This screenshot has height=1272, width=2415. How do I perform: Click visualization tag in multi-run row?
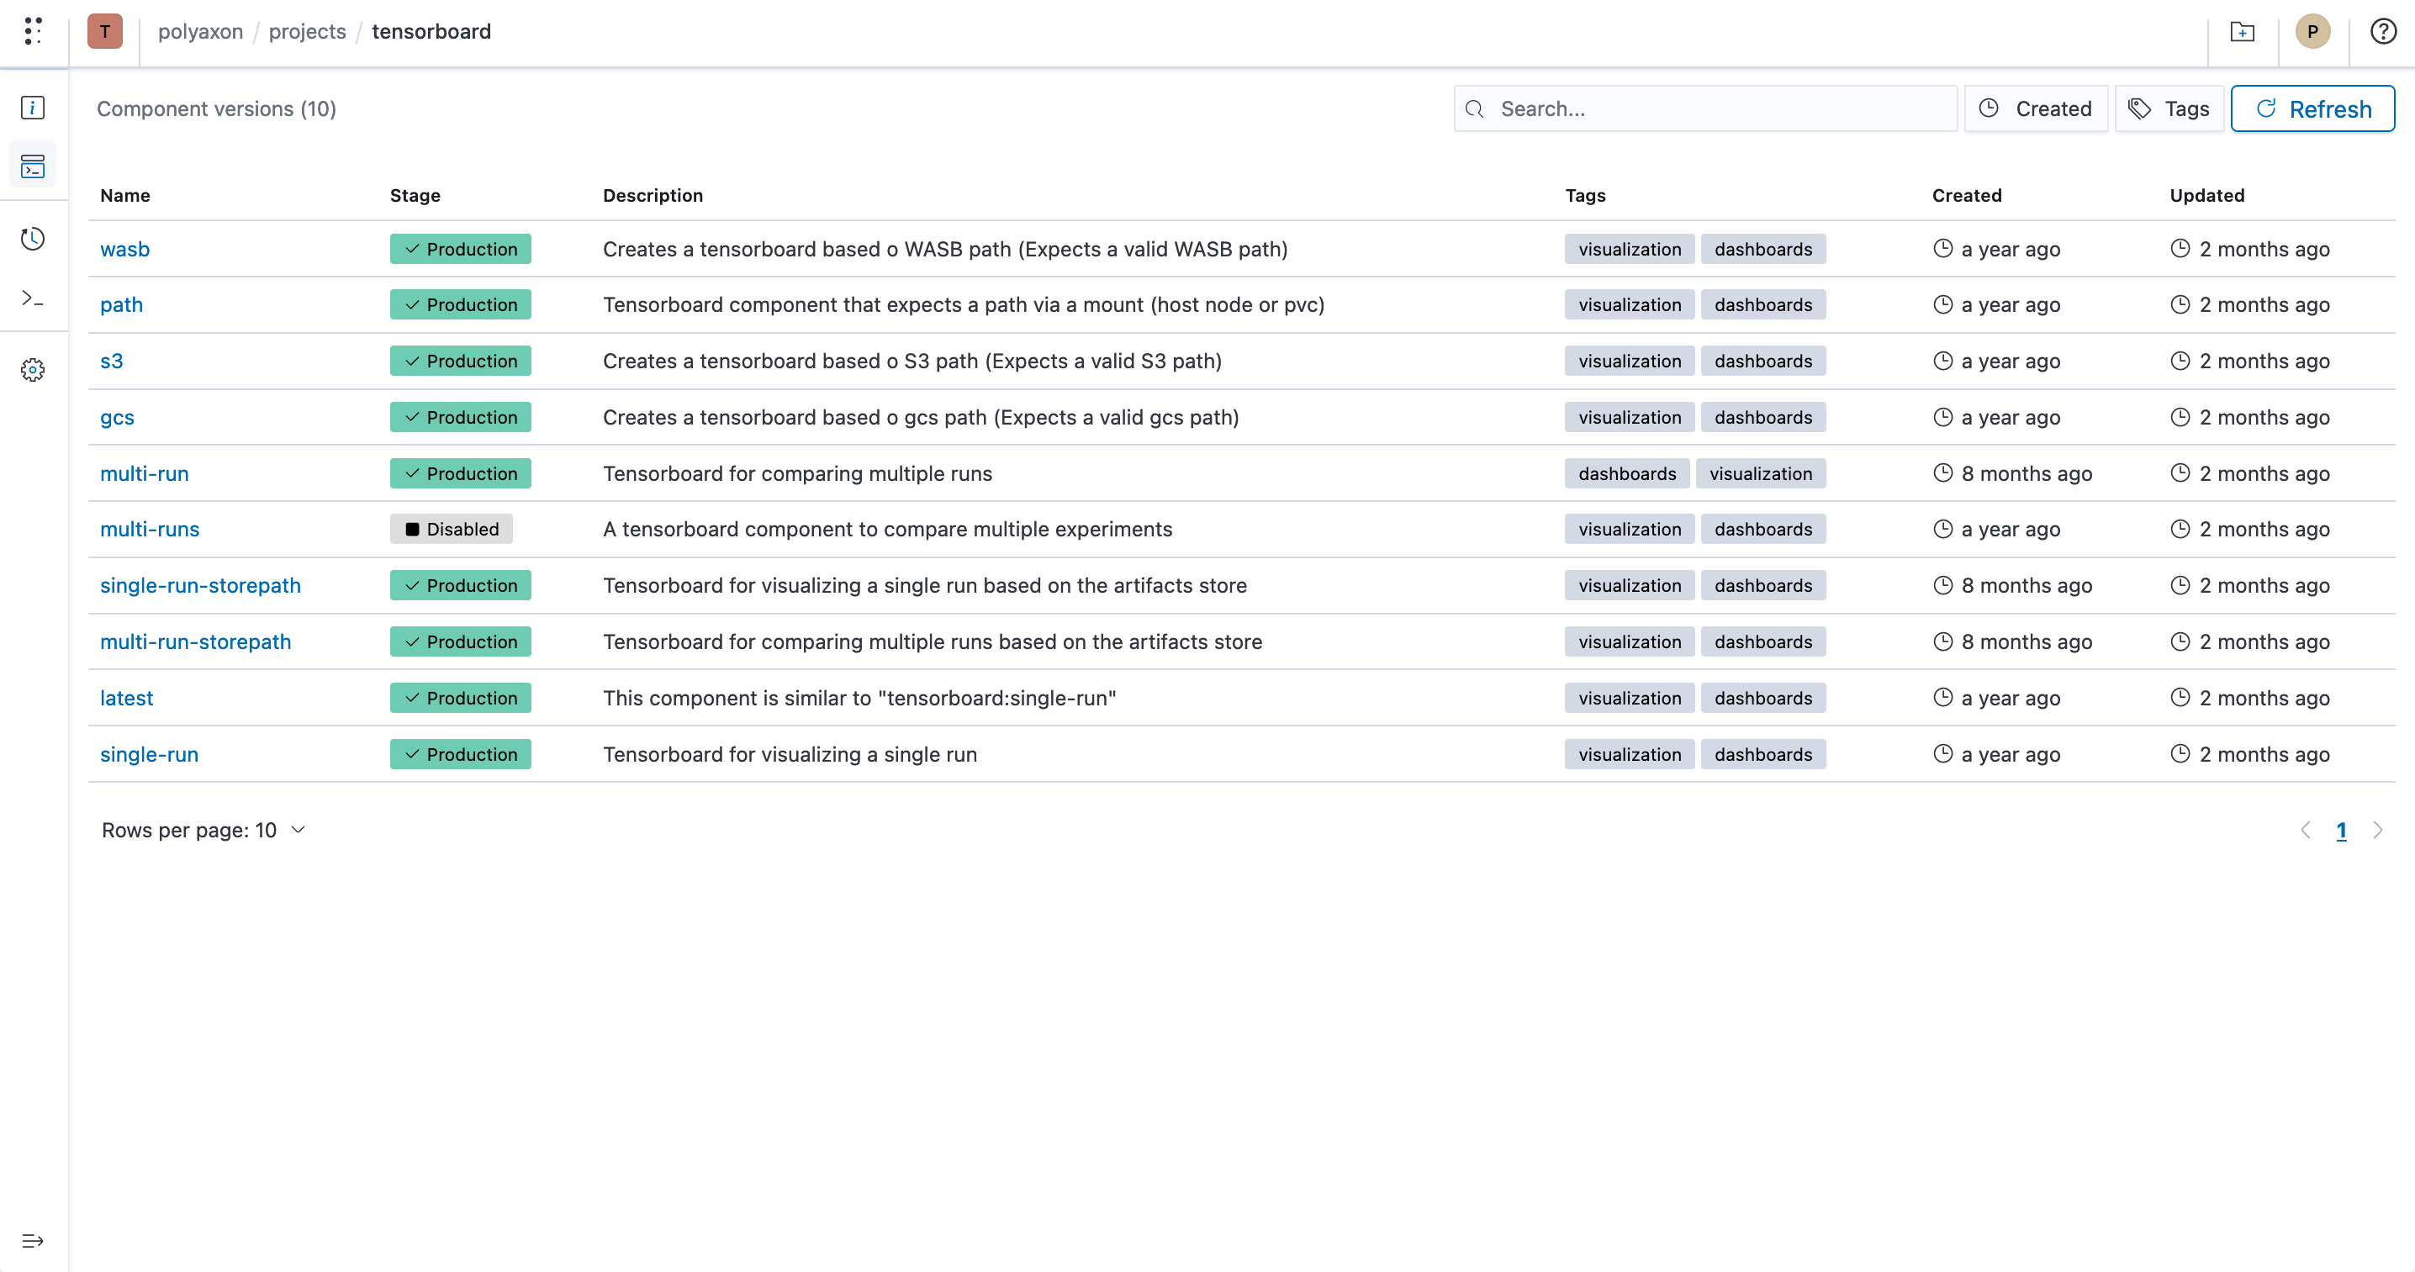tap(1761, 473)
